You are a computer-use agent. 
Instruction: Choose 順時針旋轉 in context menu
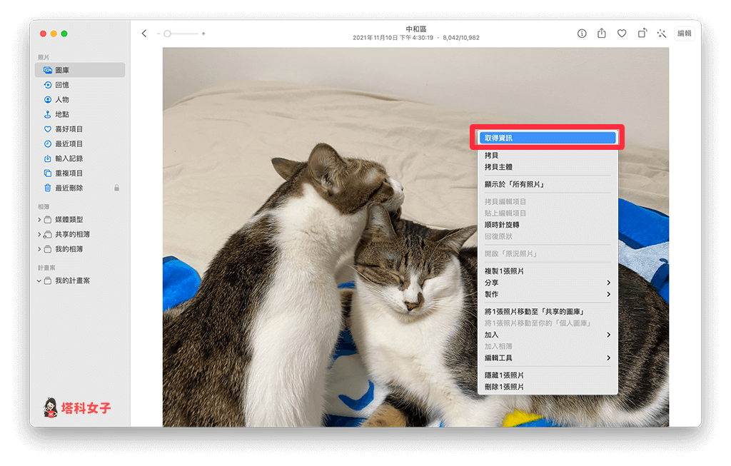pos(548,225)
